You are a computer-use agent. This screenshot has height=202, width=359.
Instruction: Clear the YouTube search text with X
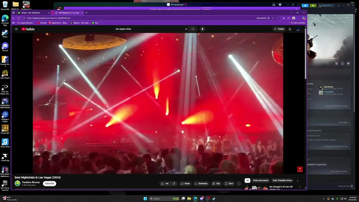coord(186,29)
